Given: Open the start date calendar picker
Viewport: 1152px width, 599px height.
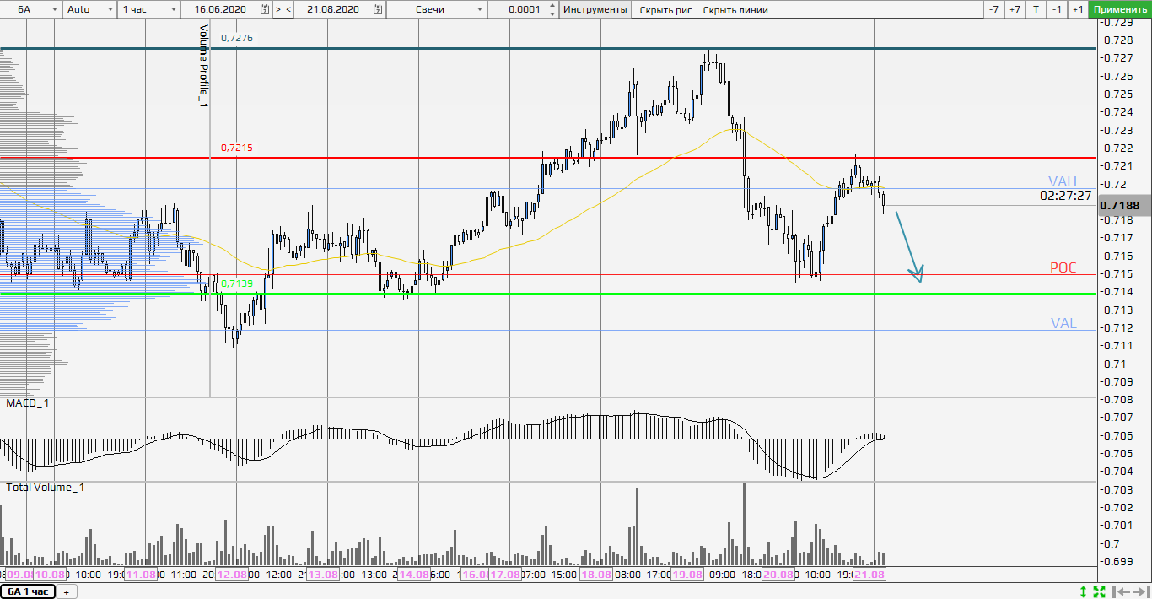Looking at the screenshot, I should click(265, 9).
